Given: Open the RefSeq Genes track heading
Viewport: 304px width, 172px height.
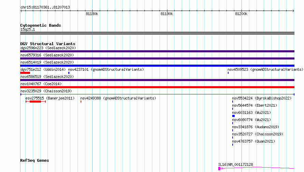Looking at the screenshot, I should pos(34,160).
